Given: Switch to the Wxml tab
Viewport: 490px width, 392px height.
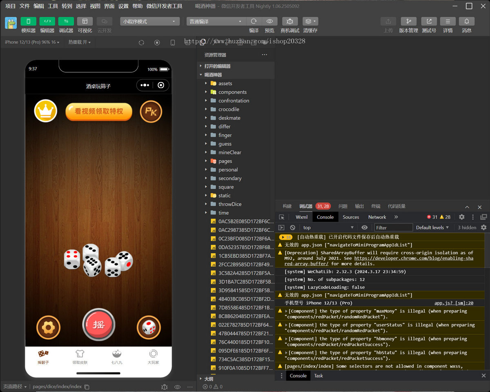Looking at the screenshot, I should point(302,217).
